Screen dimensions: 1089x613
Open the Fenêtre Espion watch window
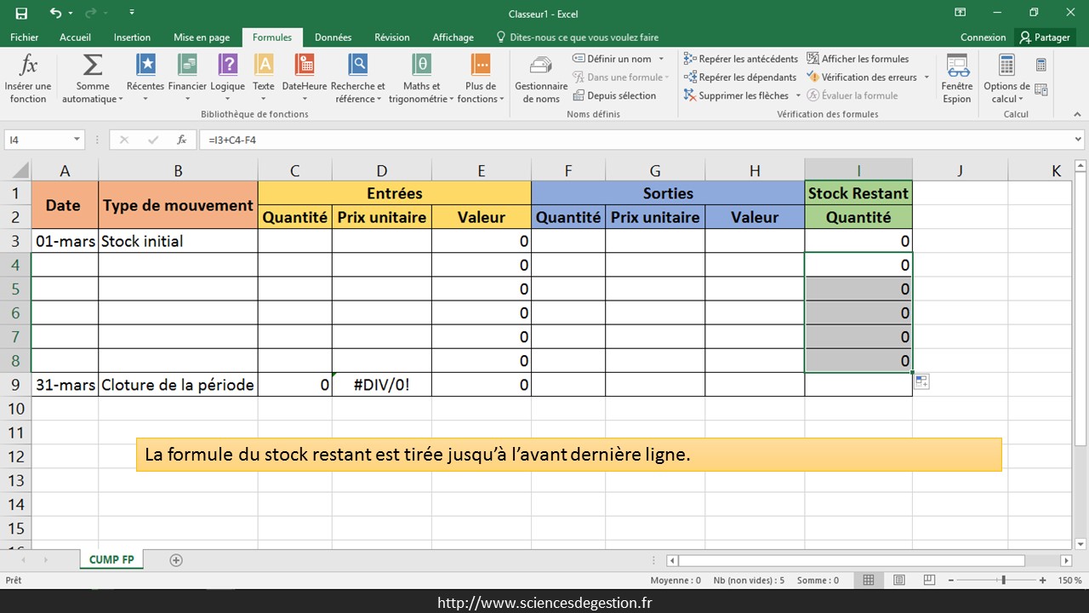pos(957,77)
